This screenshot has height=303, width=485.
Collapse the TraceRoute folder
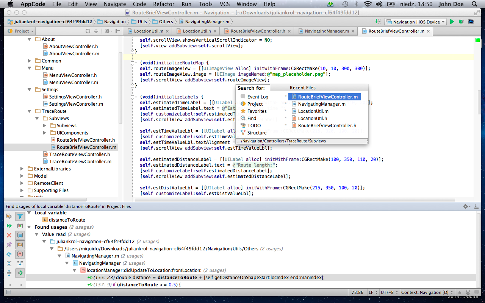click(29, 111)
